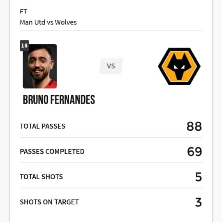Click the wolf head inside the crest
Viewport: 222px width, 222px height.
click(x=179, y=67)
